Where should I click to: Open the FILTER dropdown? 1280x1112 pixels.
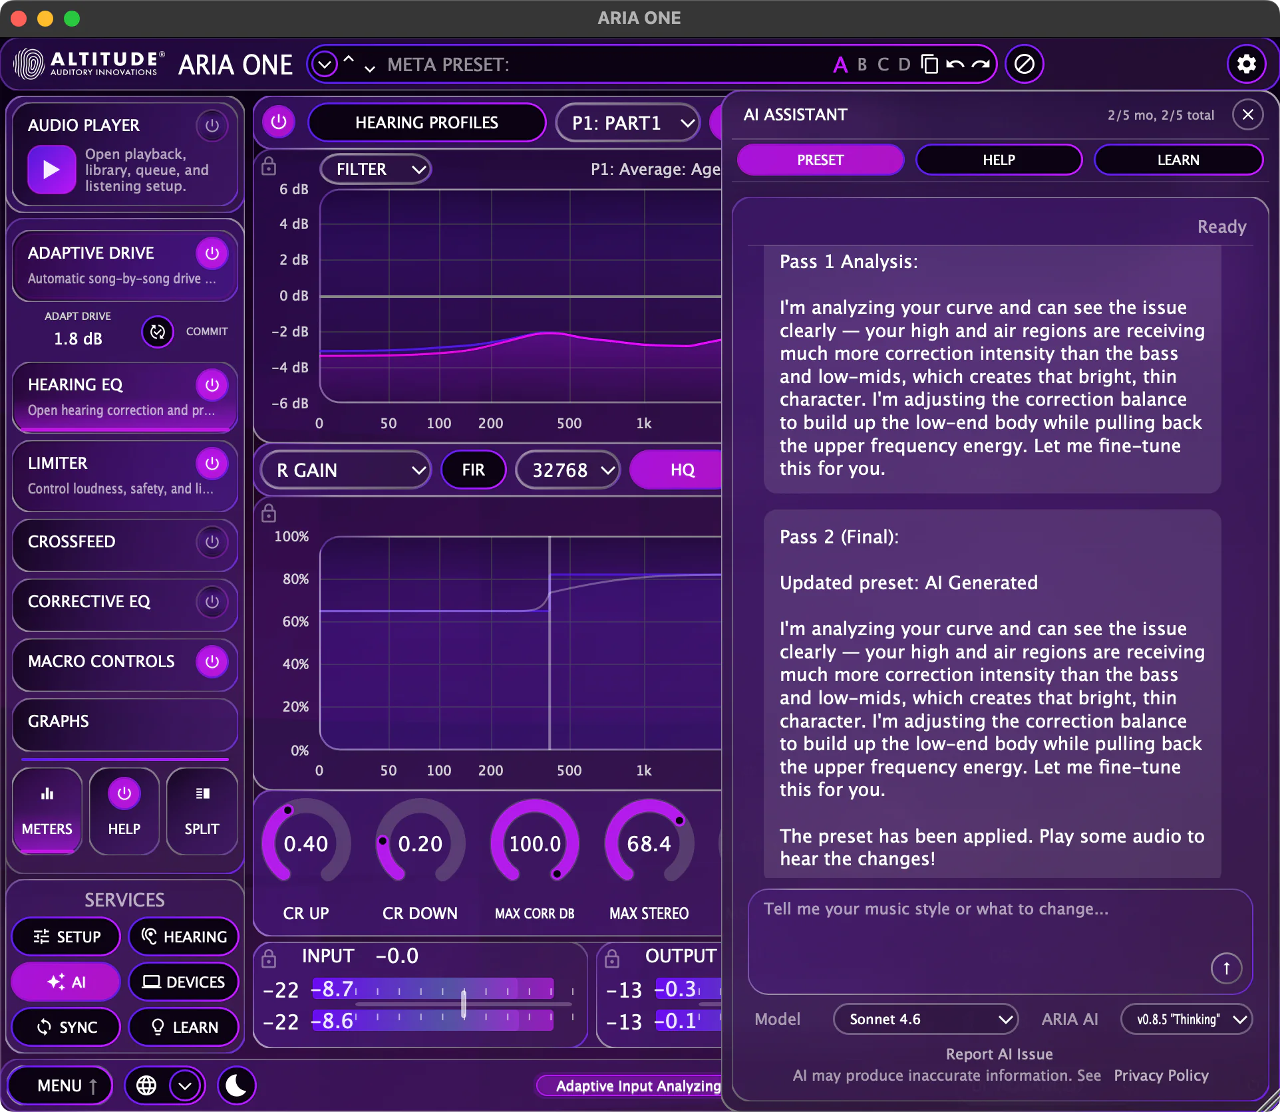(x=376, y=169)
